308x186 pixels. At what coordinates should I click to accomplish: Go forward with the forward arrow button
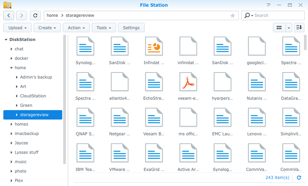click(x=21, y=16)
